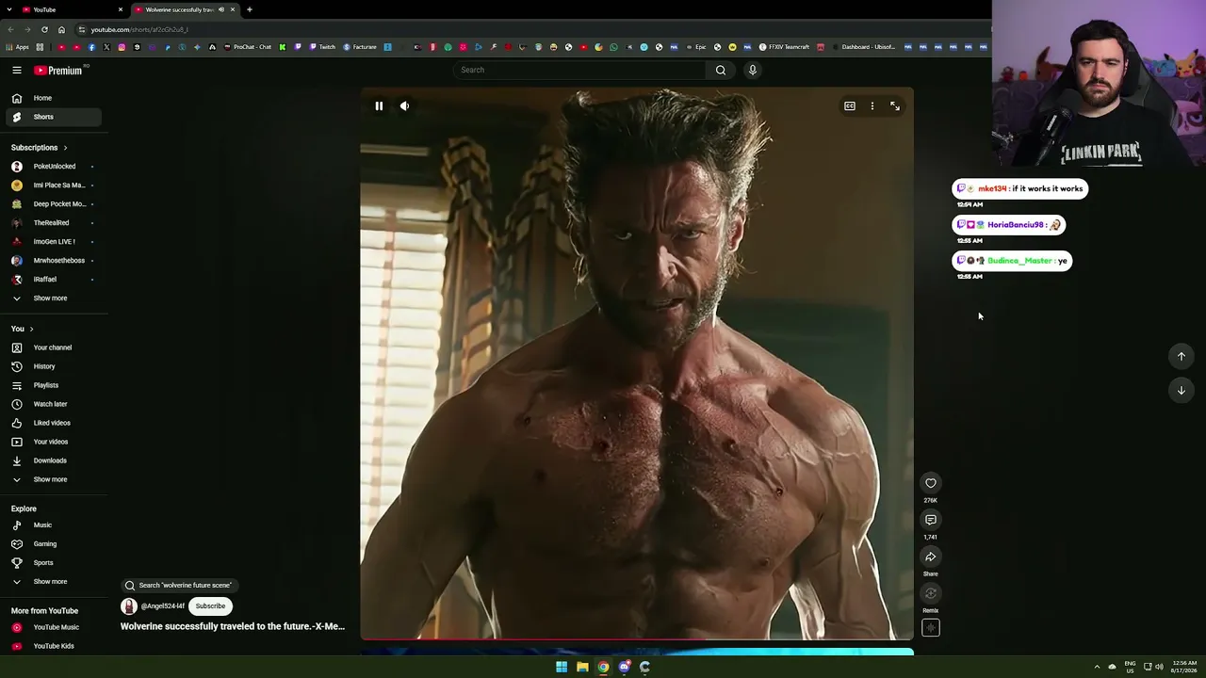Show hidden system tray icons
Screen dimensions: 1206x678
click(1097, 667)
